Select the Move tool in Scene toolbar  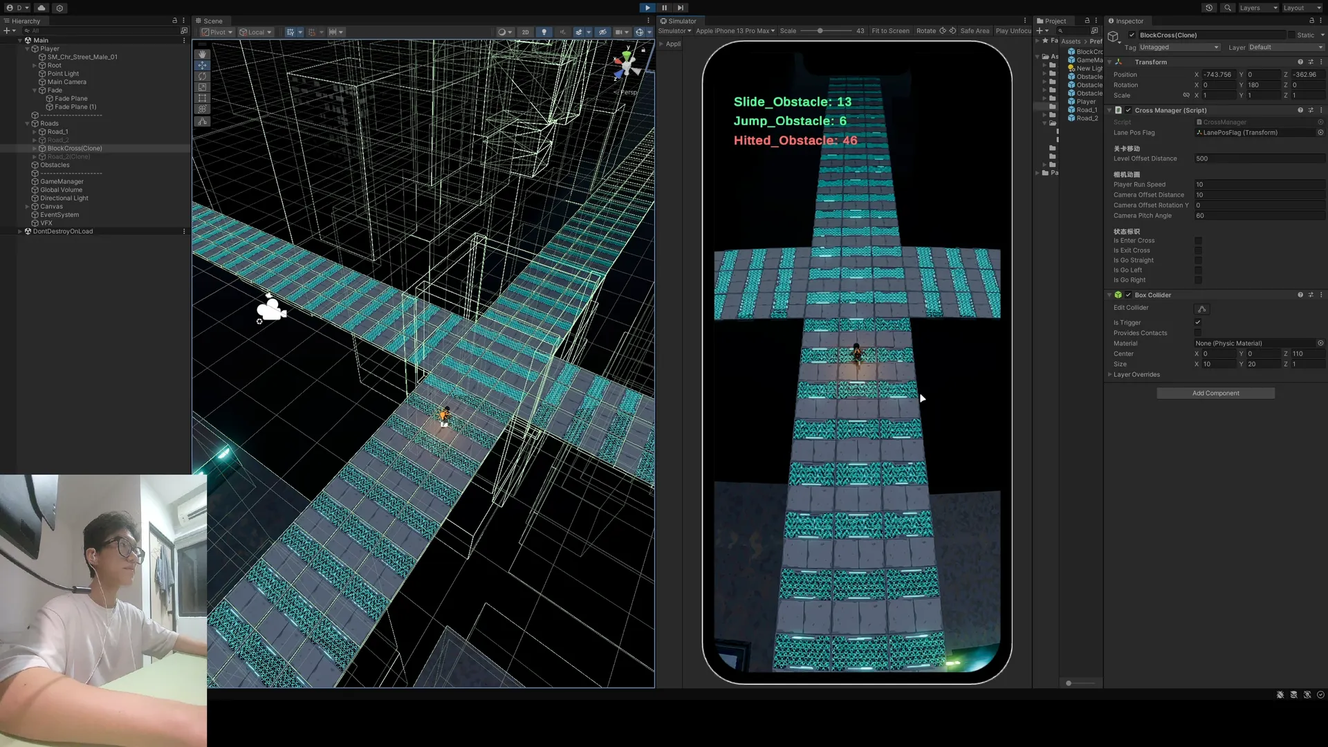(x=202, y=65)
